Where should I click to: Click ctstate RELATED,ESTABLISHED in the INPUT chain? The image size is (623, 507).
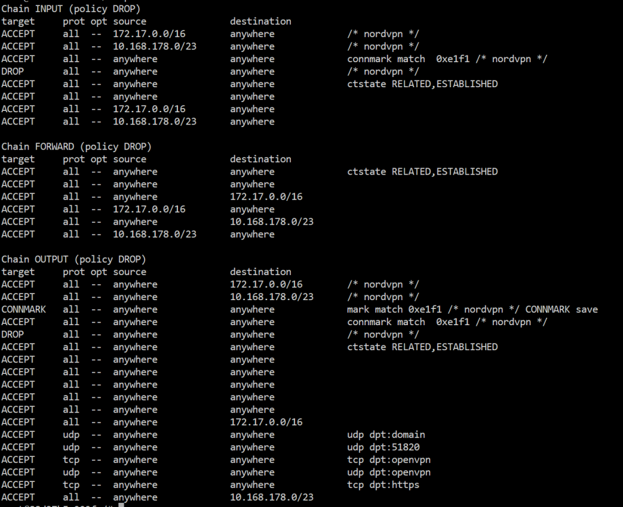click(422, 84)
